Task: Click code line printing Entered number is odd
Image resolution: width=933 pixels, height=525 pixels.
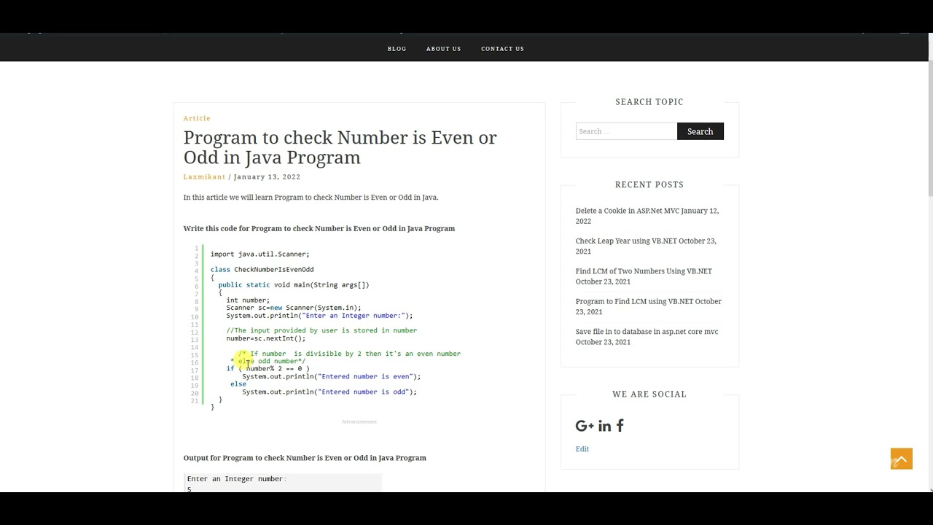Action: pos(329,392)
